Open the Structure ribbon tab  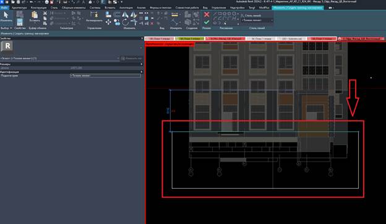point(38,7)
